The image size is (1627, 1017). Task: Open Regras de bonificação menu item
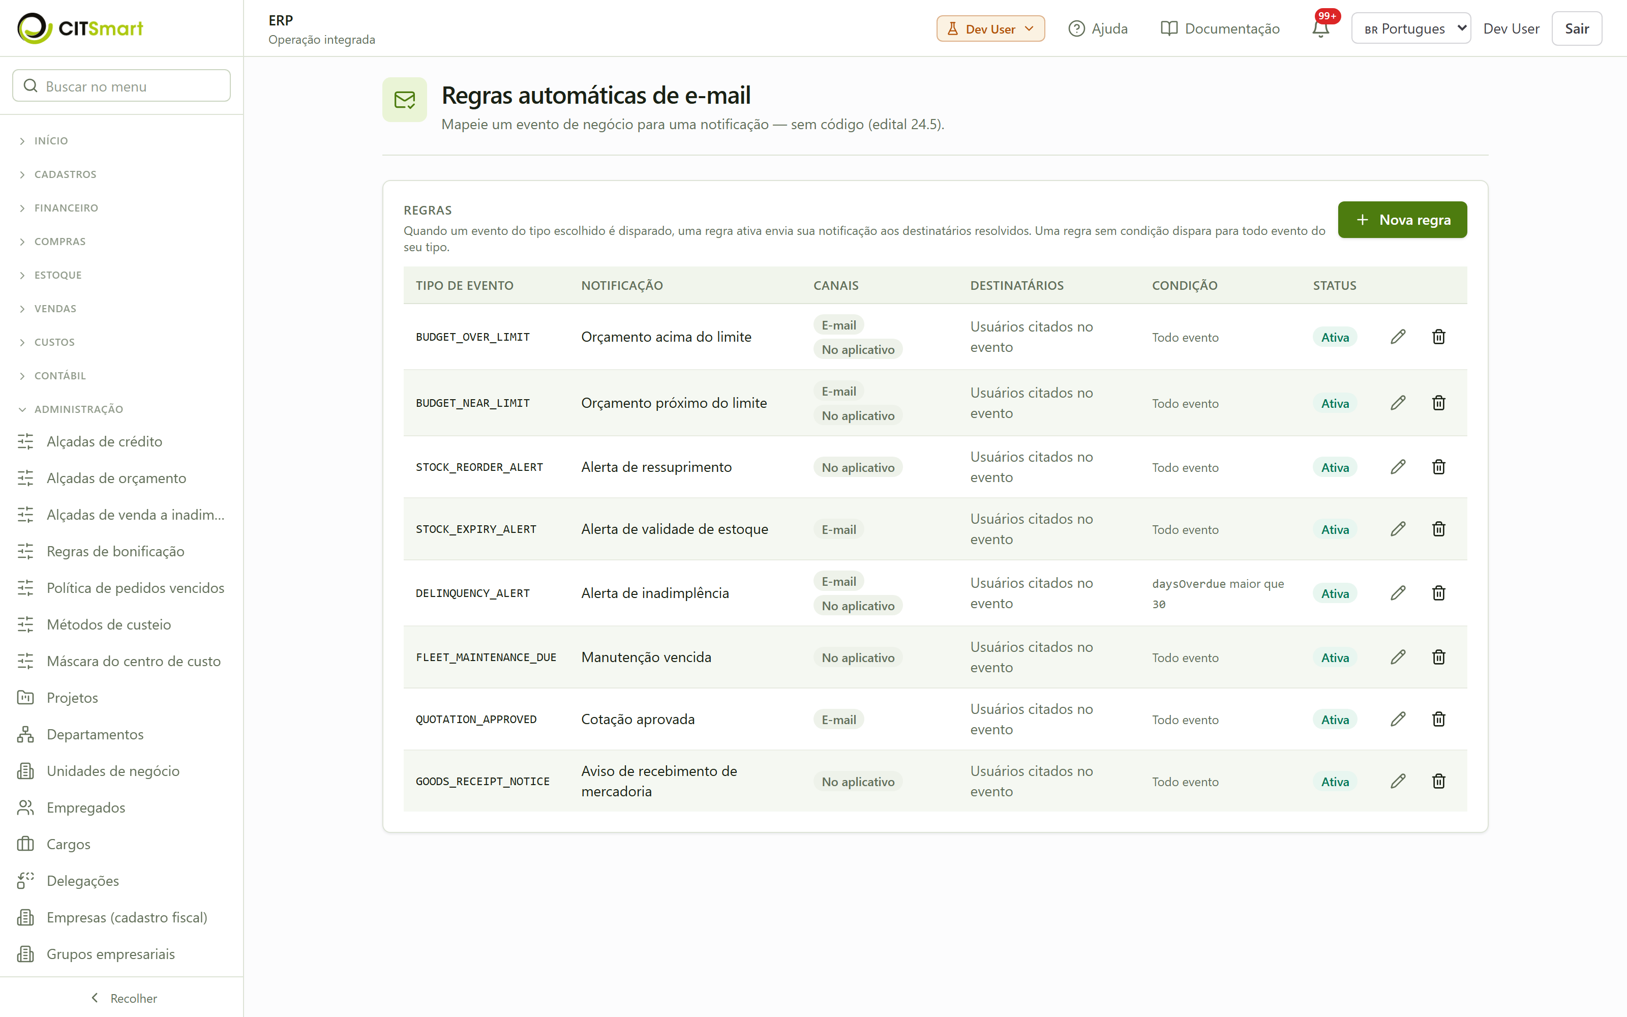coord(122,551)
